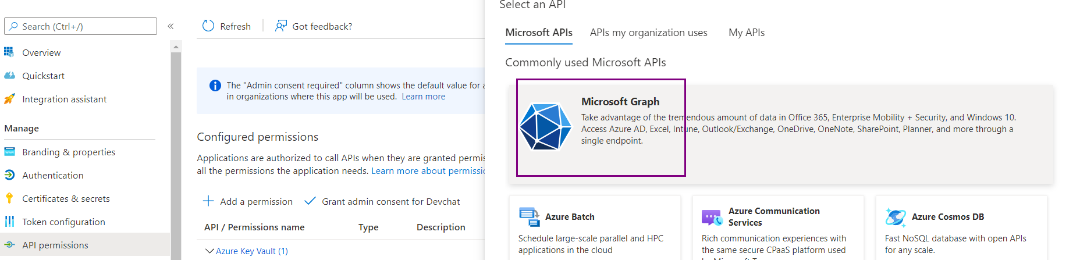Click the API permissions icon
This screenshot has height=260, width=1080.
point(9,245)
